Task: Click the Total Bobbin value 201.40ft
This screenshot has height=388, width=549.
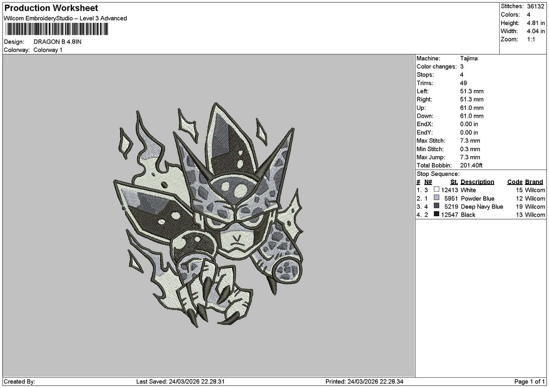Action: pos(471,165)
